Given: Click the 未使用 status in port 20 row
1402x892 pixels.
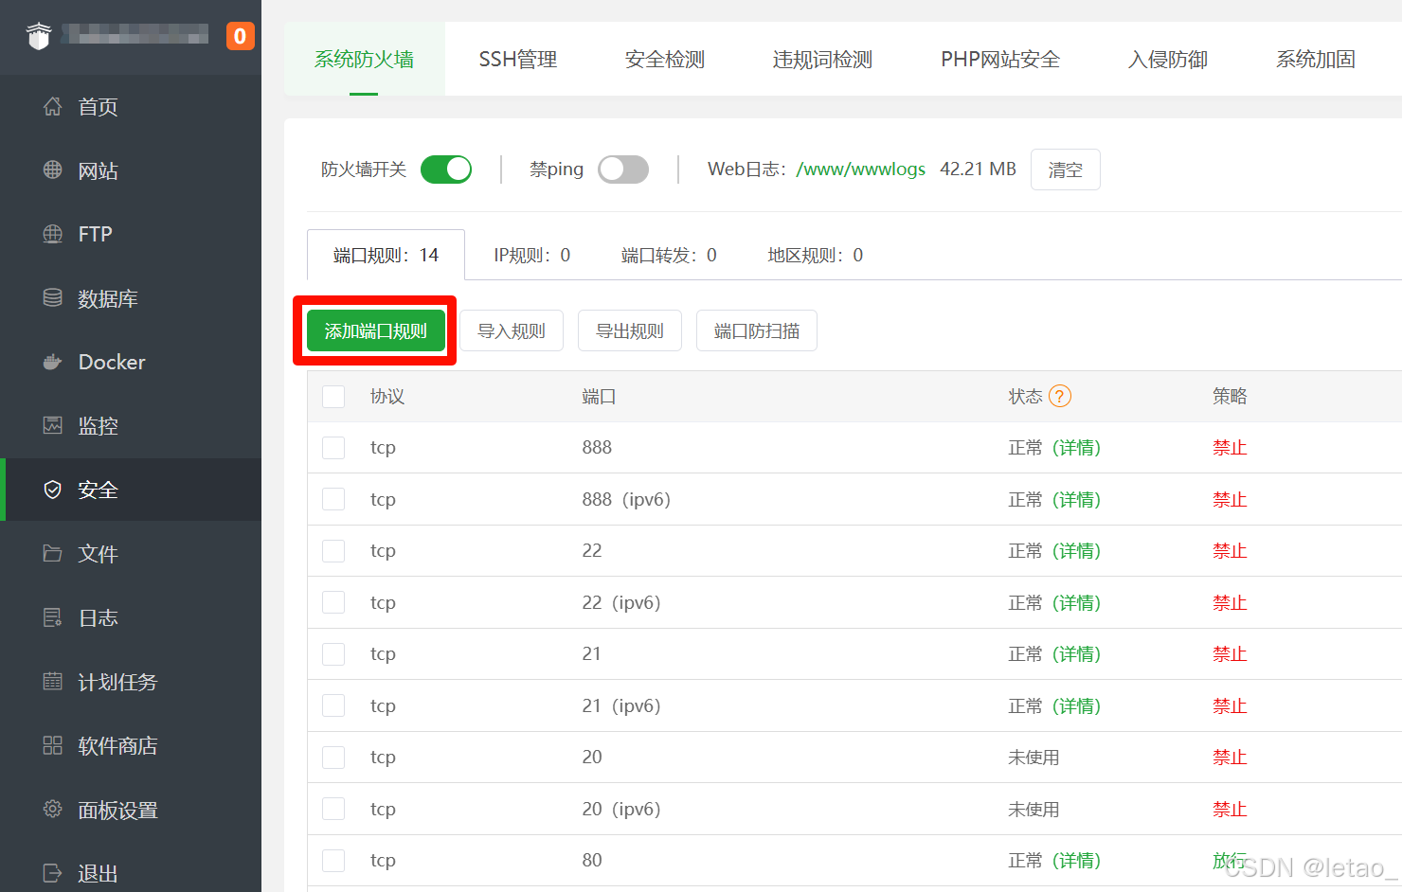Looking at the screenshot, I should pos(1034,757).
